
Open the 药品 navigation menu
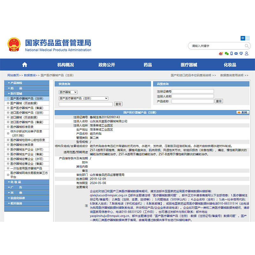click(148, 65)
